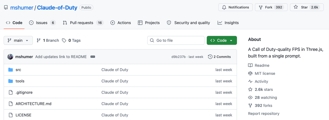Click the history clock icon beside Commits

coord(210,57)
